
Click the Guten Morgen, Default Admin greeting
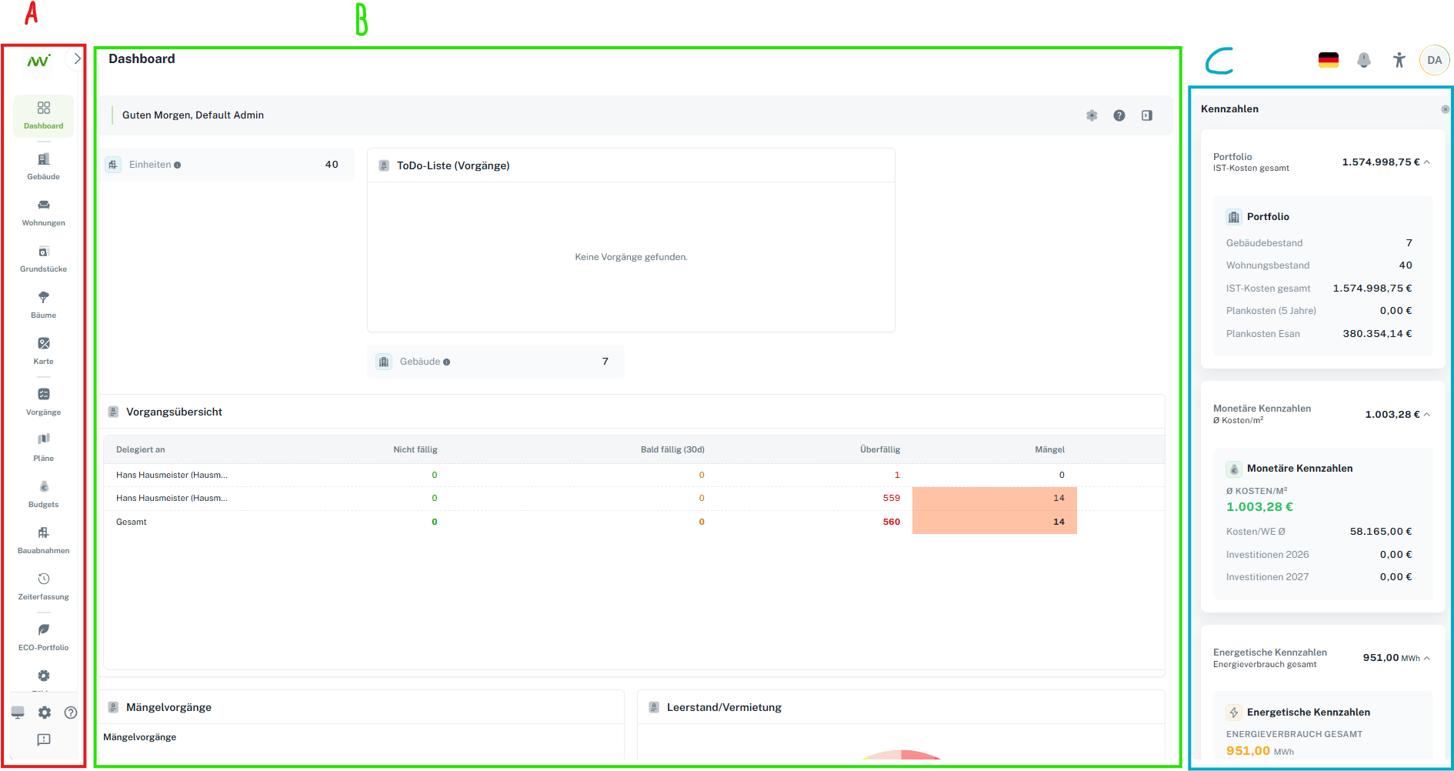pos(193,115)
